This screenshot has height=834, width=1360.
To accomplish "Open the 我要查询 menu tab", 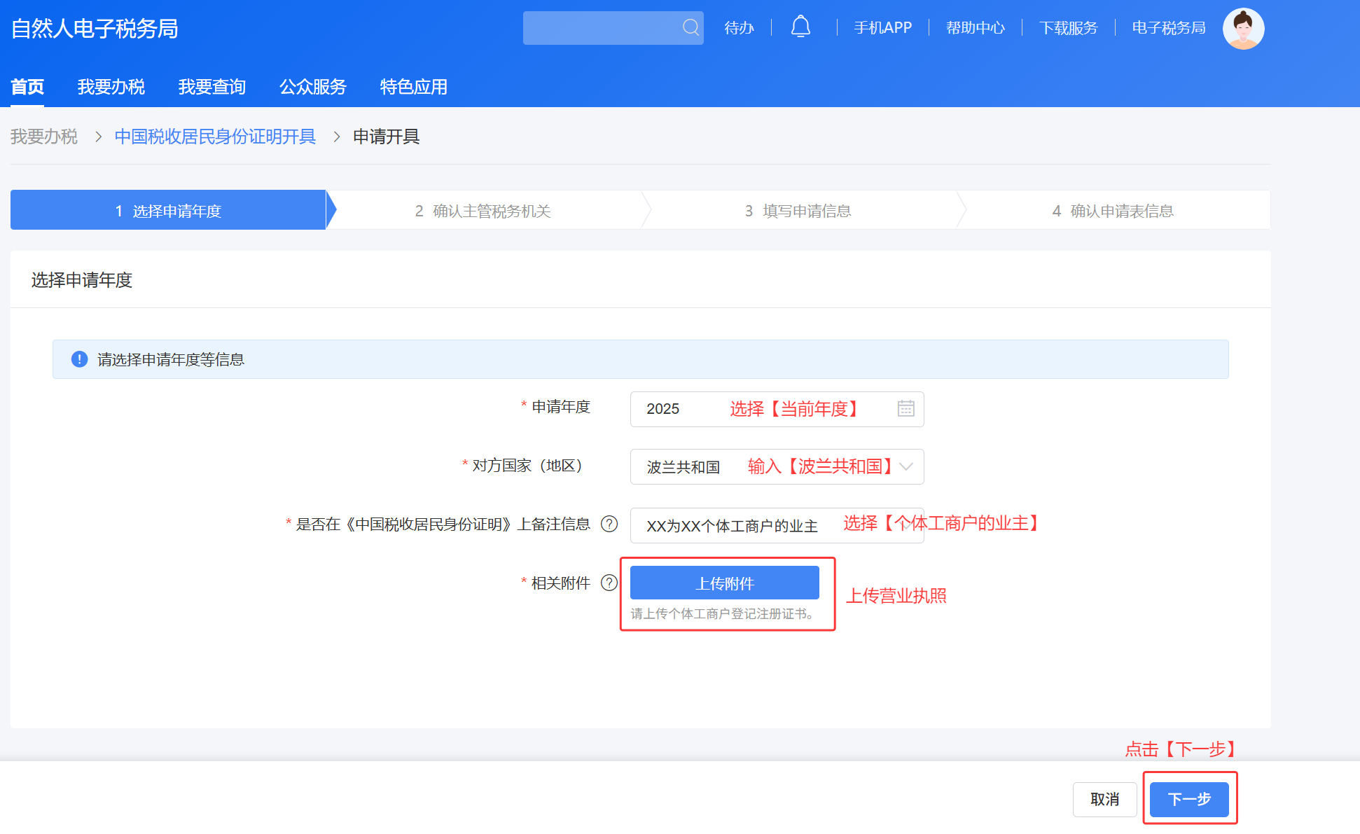I will 211,87.
